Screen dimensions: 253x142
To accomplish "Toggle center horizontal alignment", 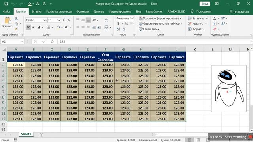I will [83, 27].
